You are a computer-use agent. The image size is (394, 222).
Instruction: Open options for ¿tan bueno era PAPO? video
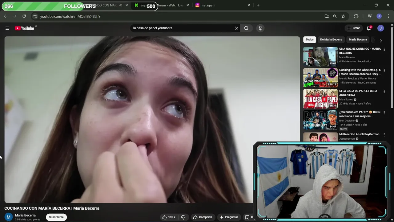384,113
